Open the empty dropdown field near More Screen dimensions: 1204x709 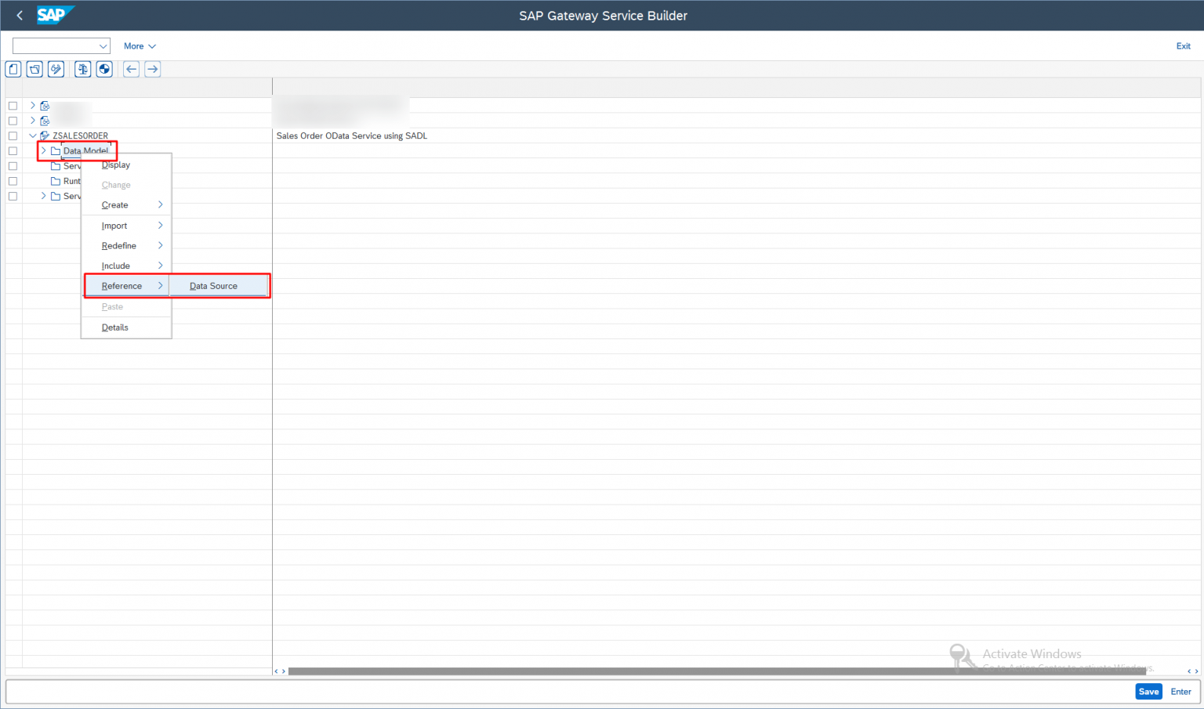point(60,45)
